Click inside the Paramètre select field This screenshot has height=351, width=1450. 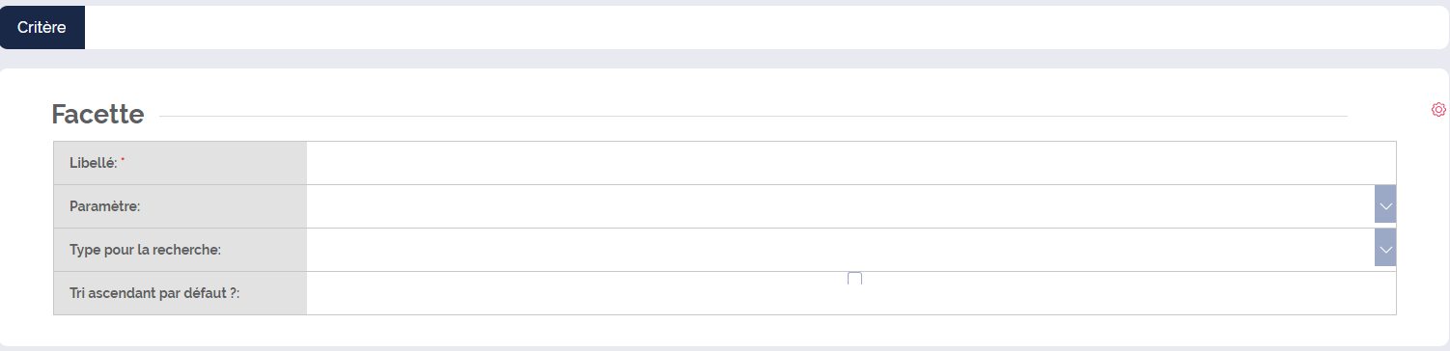(x=840, y=206)
